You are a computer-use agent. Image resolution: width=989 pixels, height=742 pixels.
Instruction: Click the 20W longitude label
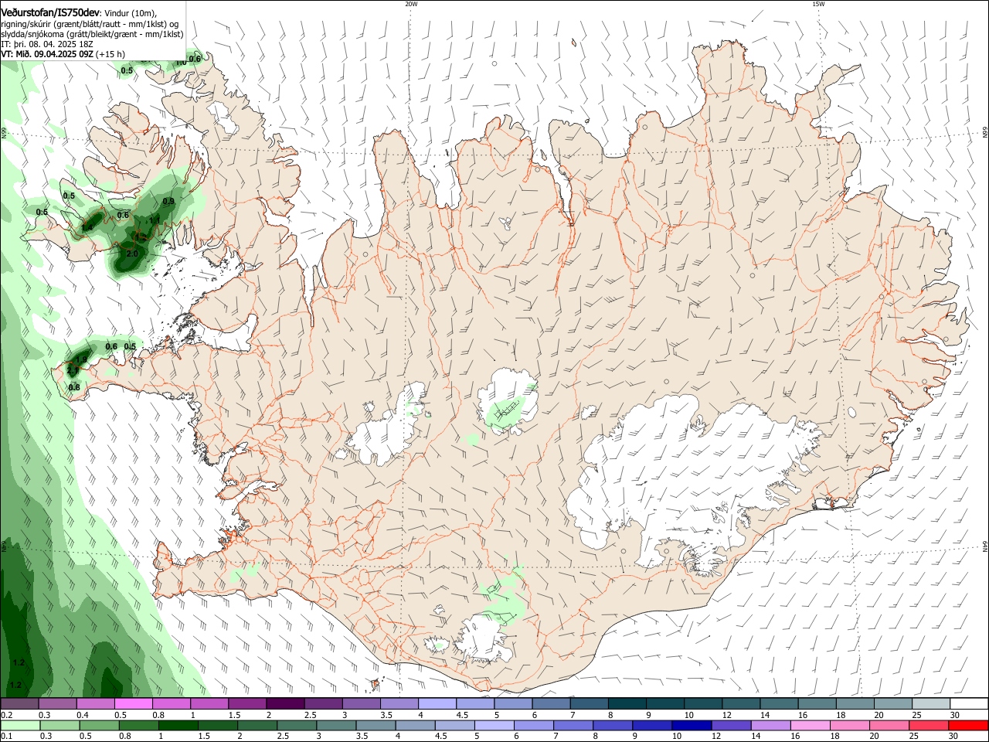[411, 4]
